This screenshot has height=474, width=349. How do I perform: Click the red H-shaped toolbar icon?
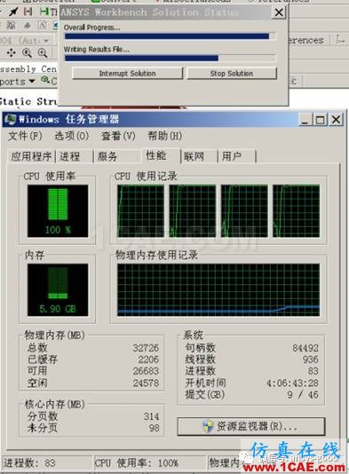[x=28, y=12]
